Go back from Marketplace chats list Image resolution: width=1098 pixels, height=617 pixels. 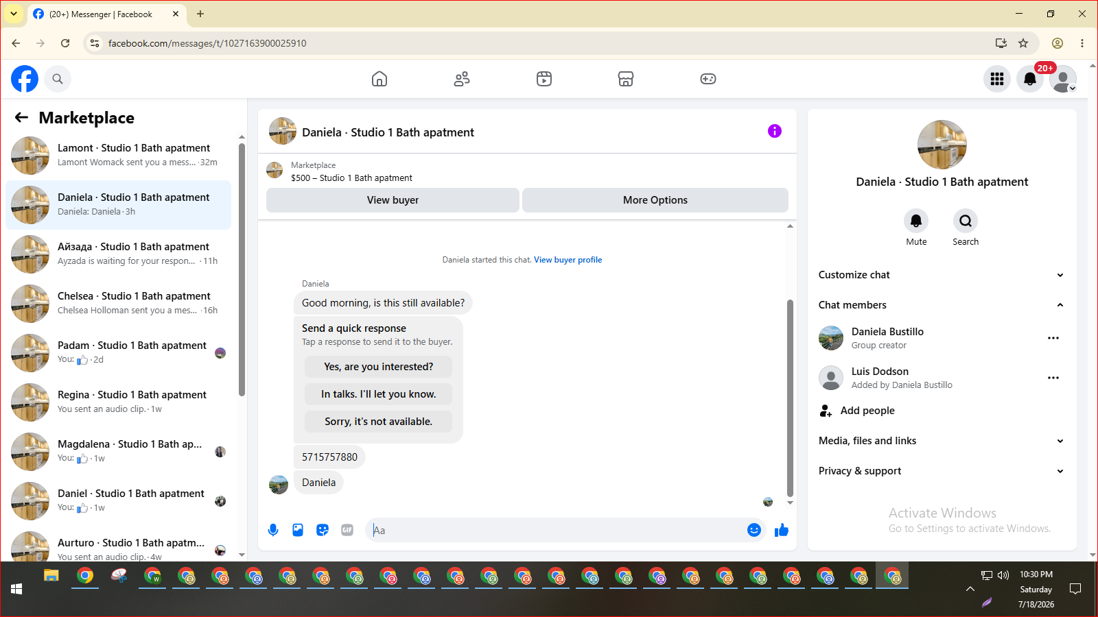tap(22, 117)
